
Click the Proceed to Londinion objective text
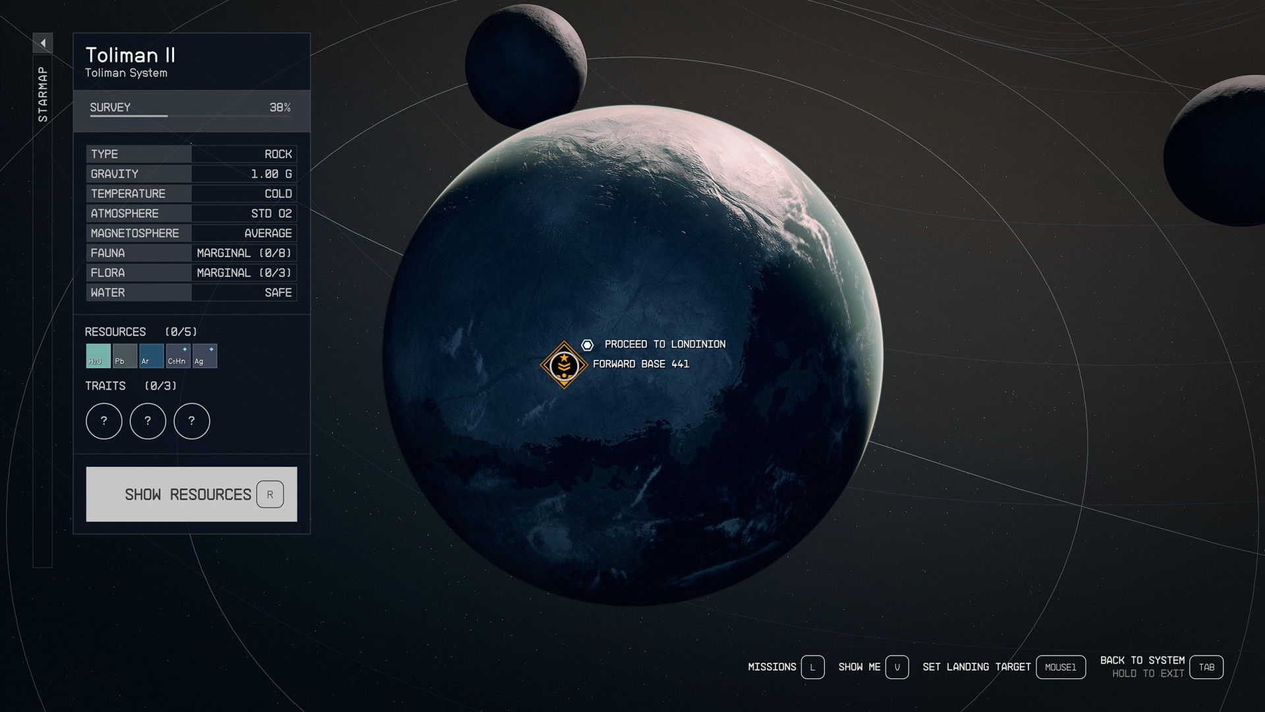pyautogui.click(x=665, y=344)
